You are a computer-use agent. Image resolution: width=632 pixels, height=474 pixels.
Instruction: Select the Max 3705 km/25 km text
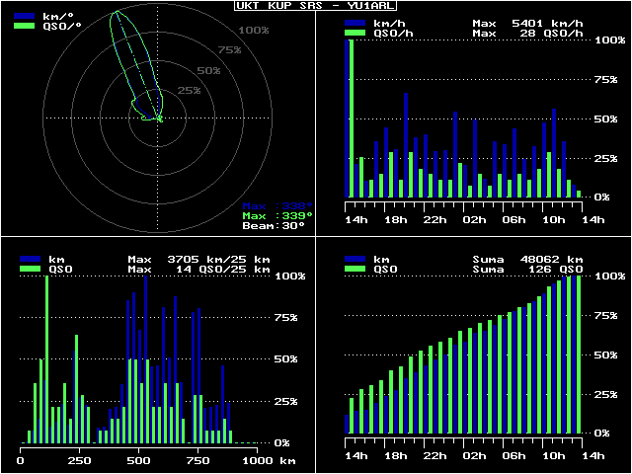(198, 259)
